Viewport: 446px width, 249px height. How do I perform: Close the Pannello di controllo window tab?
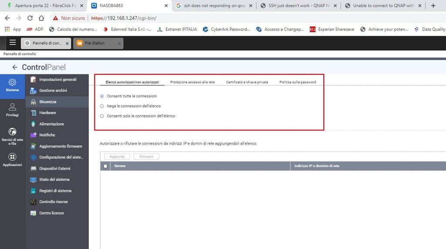click(67, 44)
